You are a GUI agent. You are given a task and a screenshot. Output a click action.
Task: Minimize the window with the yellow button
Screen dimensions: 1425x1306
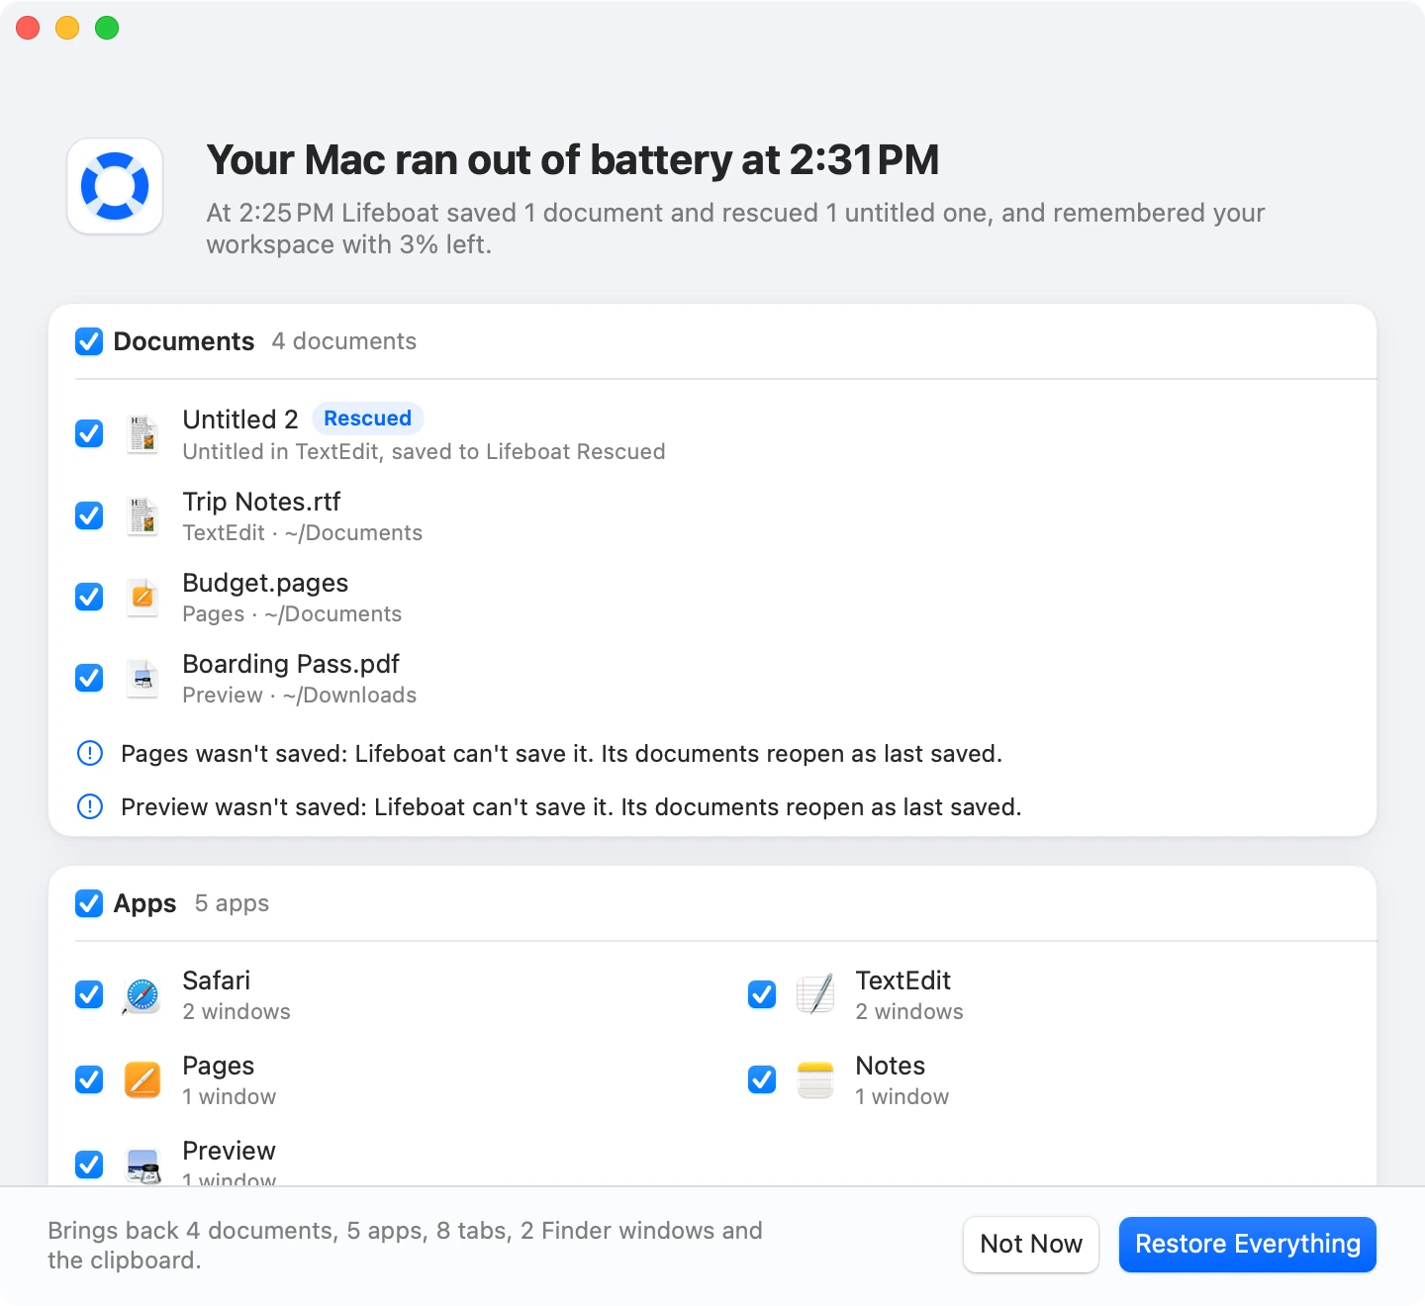(67, 28)
